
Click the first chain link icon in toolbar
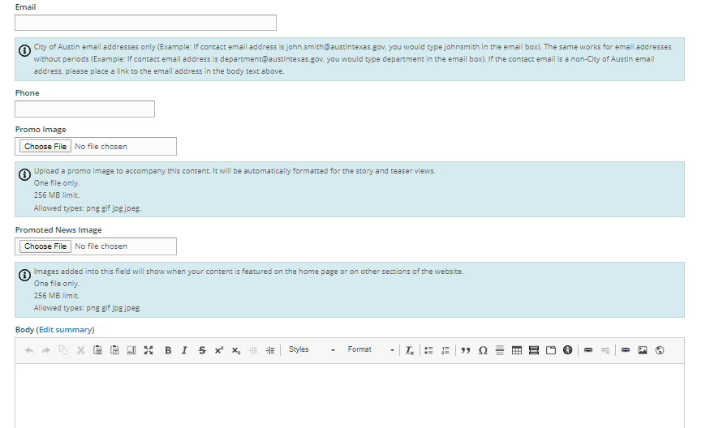tap(588, 351)
